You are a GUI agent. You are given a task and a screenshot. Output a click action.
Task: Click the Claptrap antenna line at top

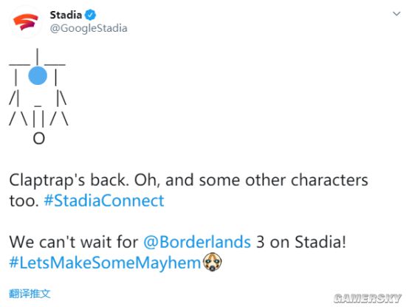(x=38, y=56)
